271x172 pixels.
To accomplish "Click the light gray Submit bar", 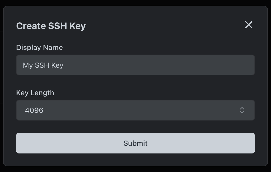I will 135,143.
